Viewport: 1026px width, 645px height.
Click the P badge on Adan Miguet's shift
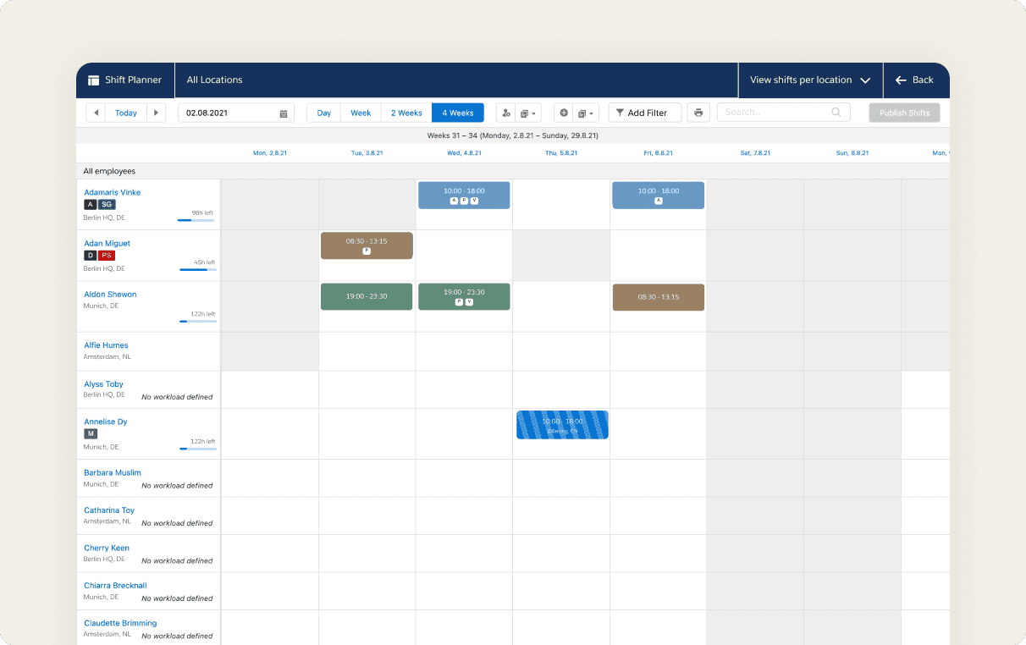[367, 251]
